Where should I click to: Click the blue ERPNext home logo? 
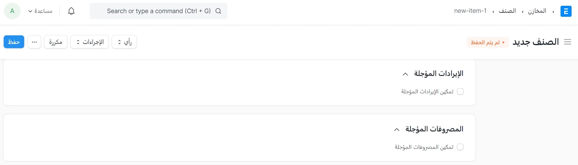pos(566,11)
